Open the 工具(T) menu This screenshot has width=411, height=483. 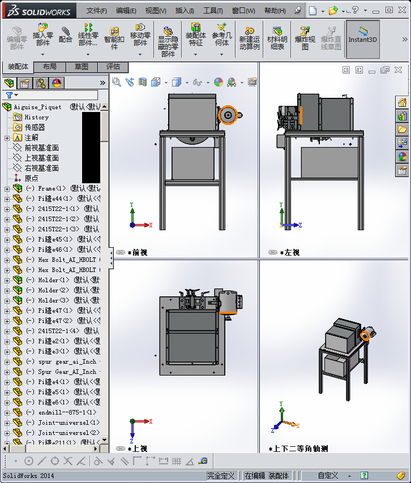(213, 11)
